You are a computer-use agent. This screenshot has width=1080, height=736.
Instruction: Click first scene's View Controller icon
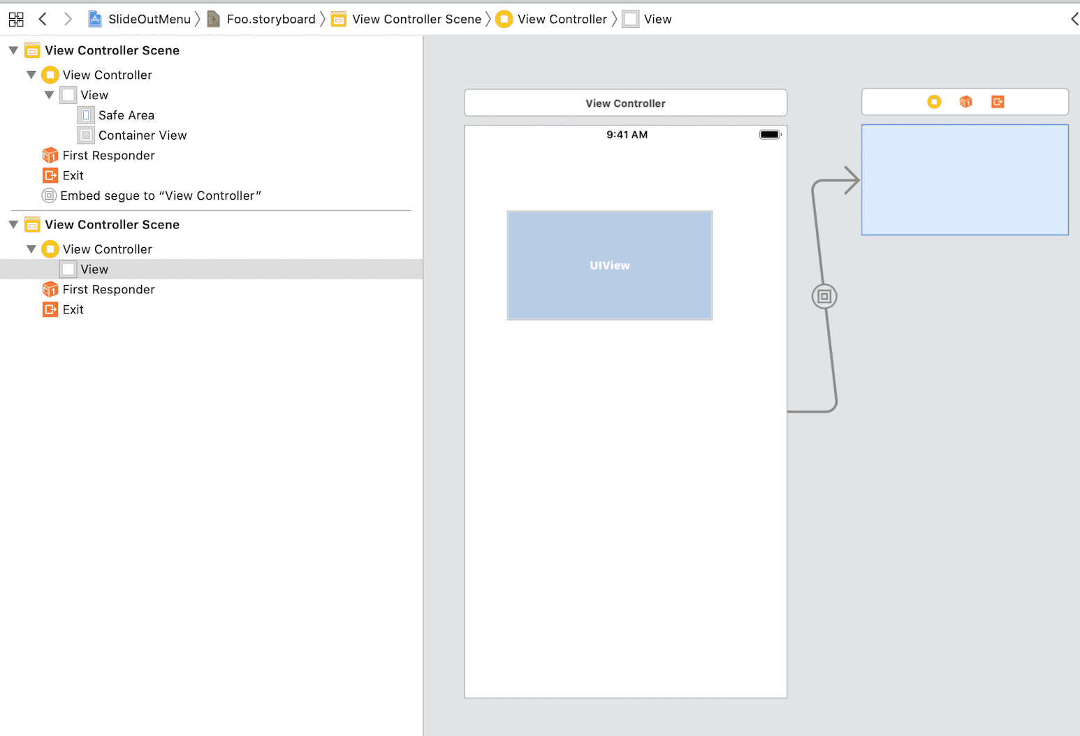[x=50, y=75]
